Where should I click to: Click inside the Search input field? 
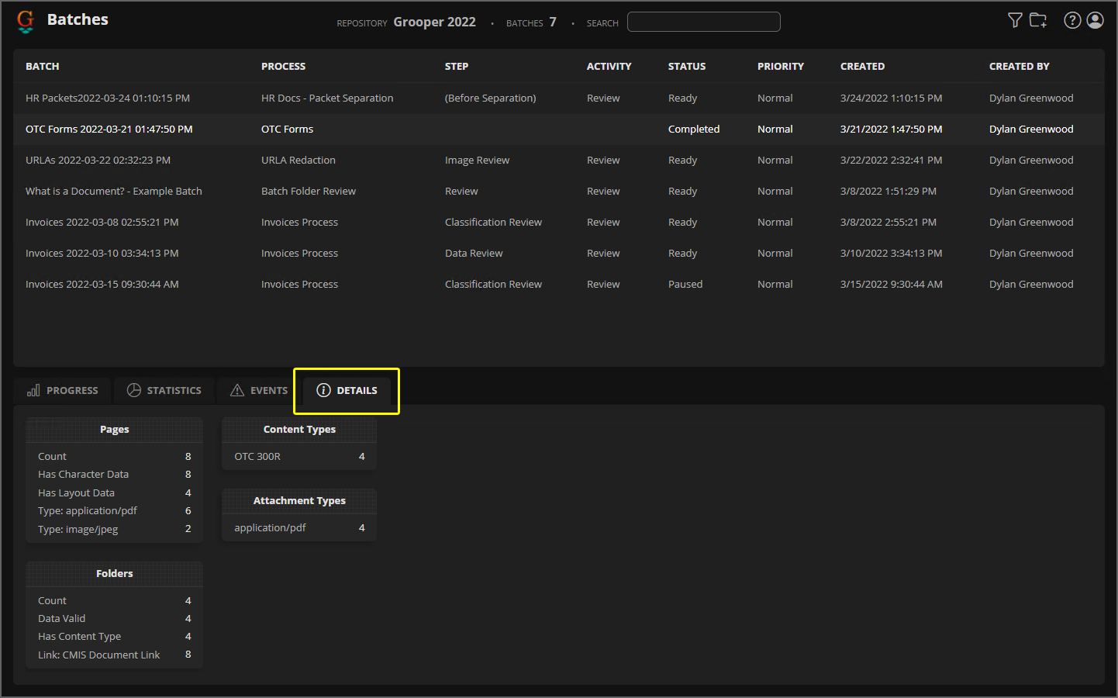[703, 22]
